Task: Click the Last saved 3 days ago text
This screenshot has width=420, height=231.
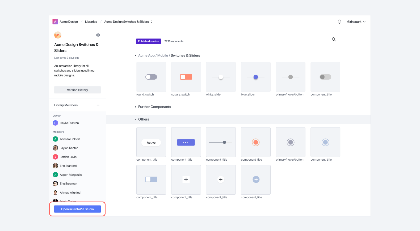Action: [x=67, y=58]
